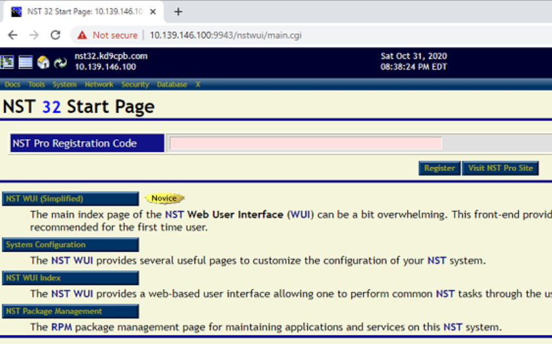The width and height of the screenshot is (552, 344).
Task: Click the first NST header toolbar icon
Action: pyautogui.click(x=7, y=62)
